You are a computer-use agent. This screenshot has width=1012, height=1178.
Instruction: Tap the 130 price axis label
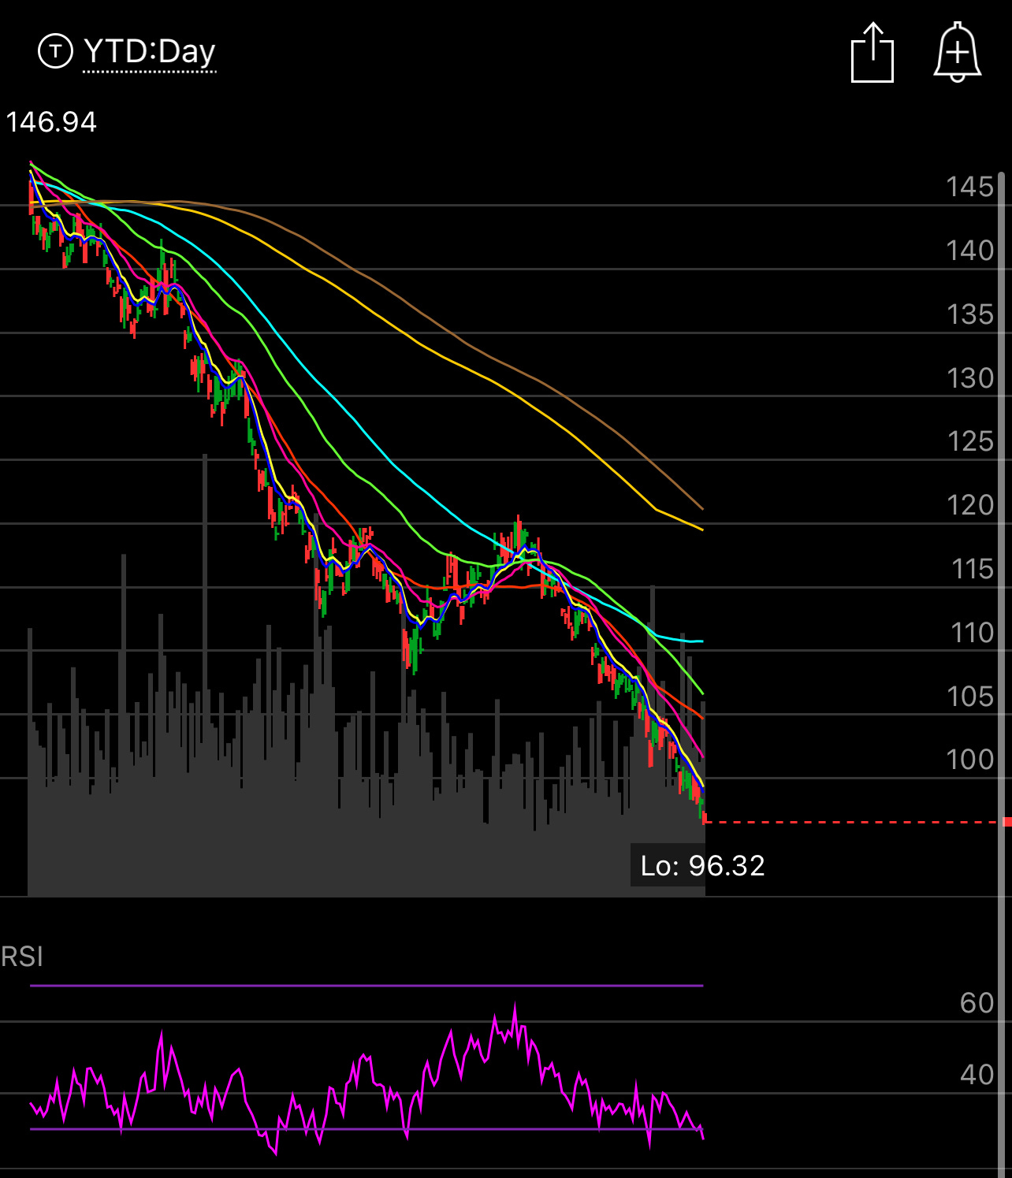coord(969,378)
